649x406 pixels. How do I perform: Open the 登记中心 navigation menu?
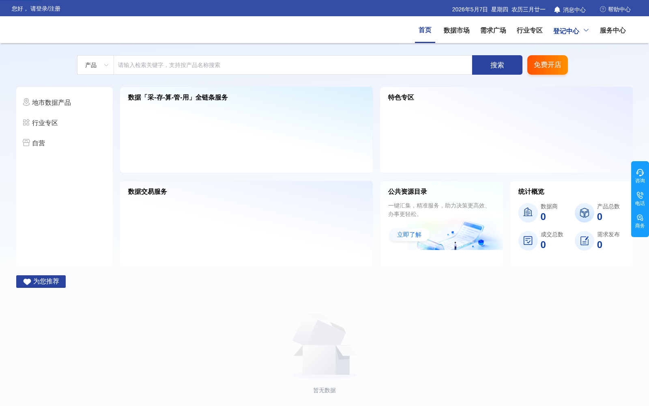tap(566, 31)
